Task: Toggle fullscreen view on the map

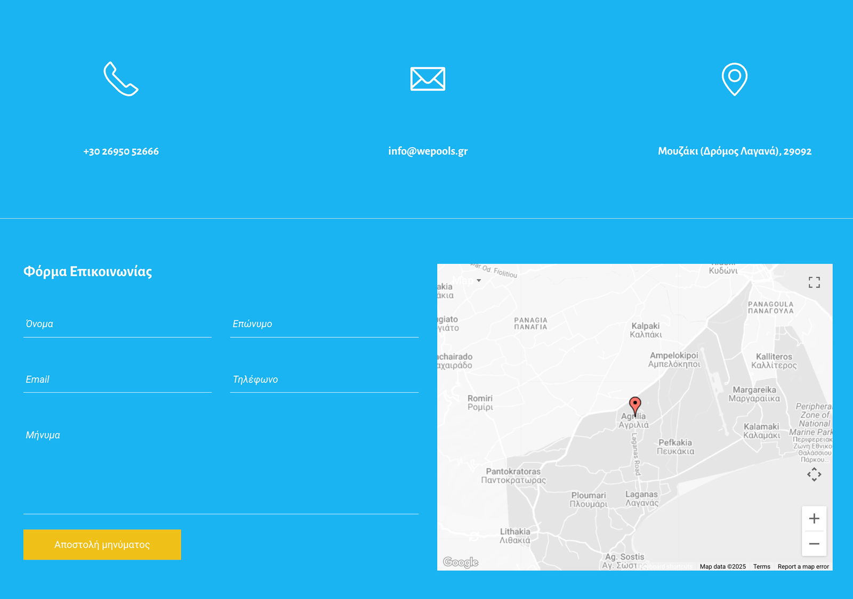Action: point(814,282)
